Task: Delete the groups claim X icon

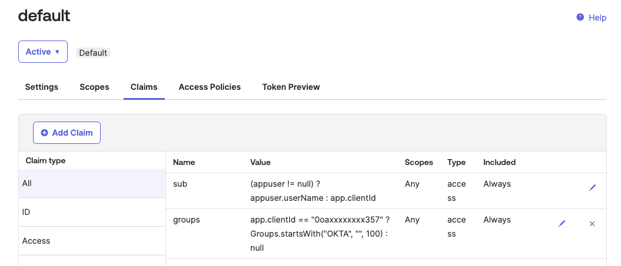Action: 592,224
